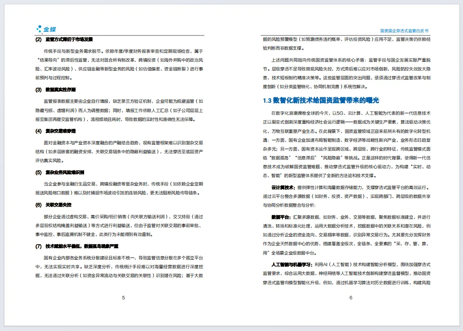Image resolution: width=463 pixels, height=331 pixels.
Task: Click bold term 云计算技术
Action: pos(283,188)
